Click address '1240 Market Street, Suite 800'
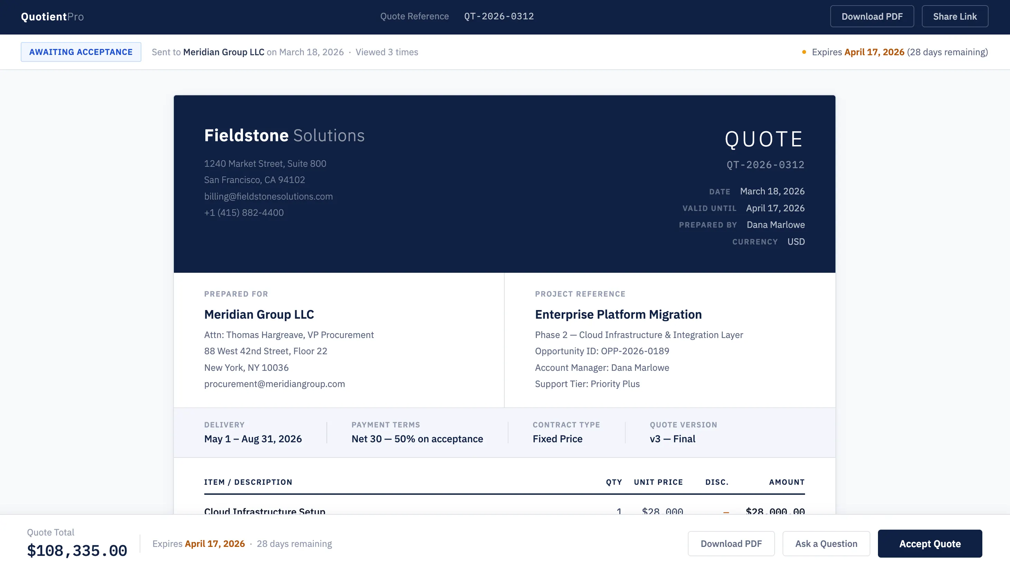Image resolution: width=1010 pixels, height=569 pixels. point(265,164)
